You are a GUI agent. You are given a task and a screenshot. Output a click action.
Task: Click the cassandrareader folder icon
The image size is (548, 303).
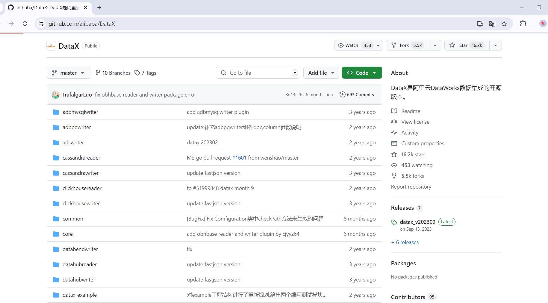[56, 158]
